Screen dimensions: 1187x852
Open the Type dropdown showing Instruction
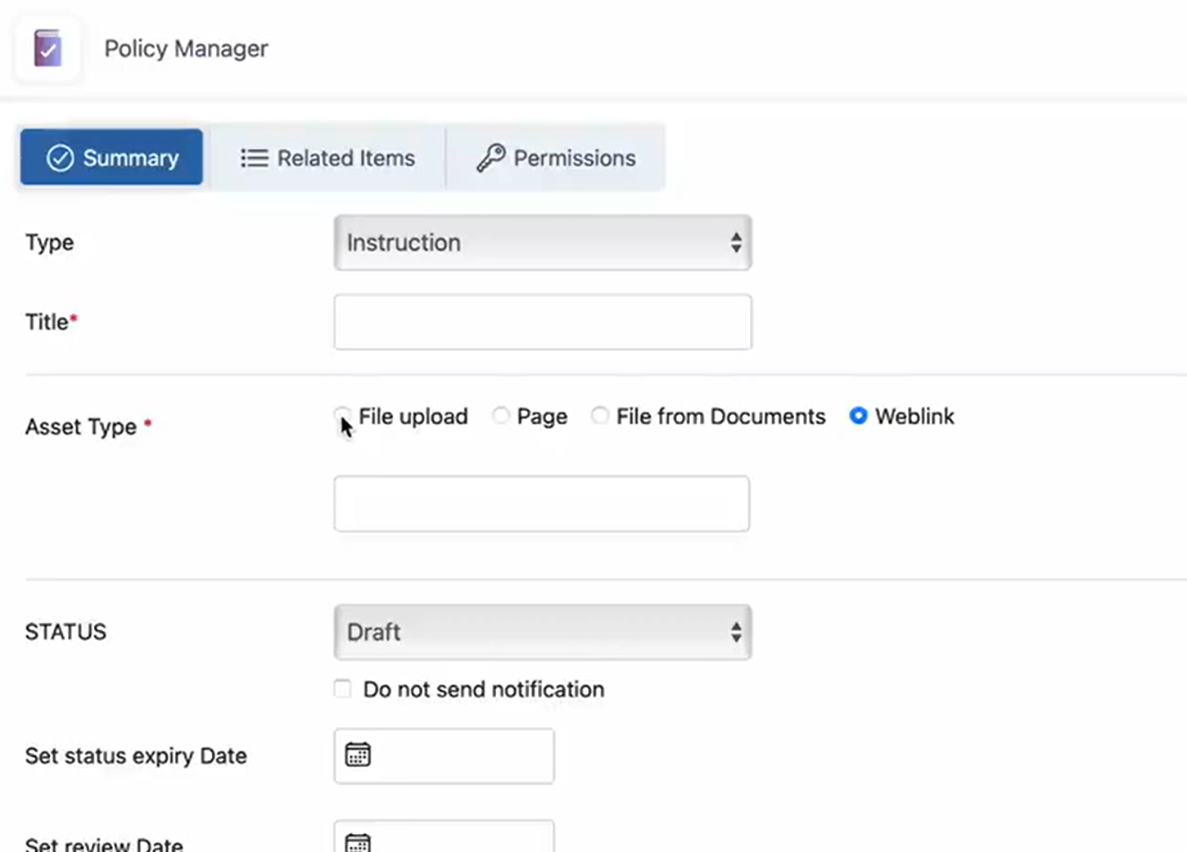pyautogui.click(x=542, y=243)
